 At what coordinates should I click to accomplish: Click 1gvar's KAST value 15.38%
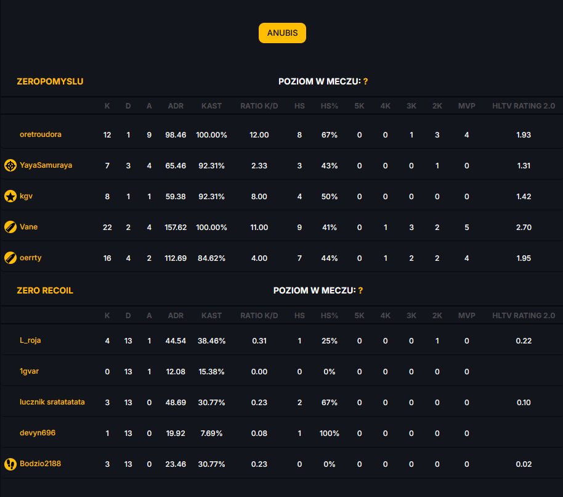211,372
